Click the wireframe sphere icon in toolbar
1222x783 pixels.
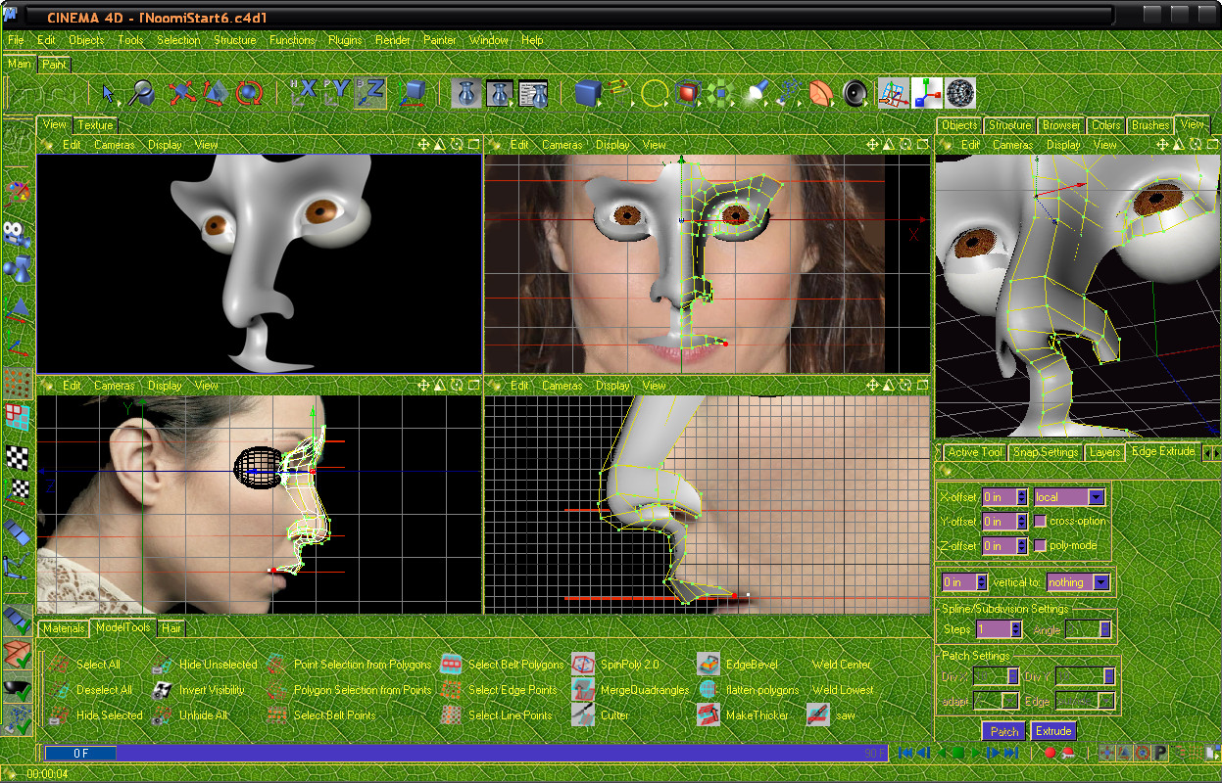pyautogui.click(x=959, y=93)
